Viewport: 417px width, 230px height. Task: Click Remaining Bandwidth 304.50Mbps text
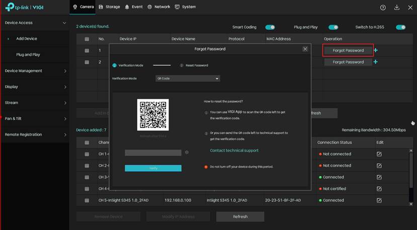374,130
